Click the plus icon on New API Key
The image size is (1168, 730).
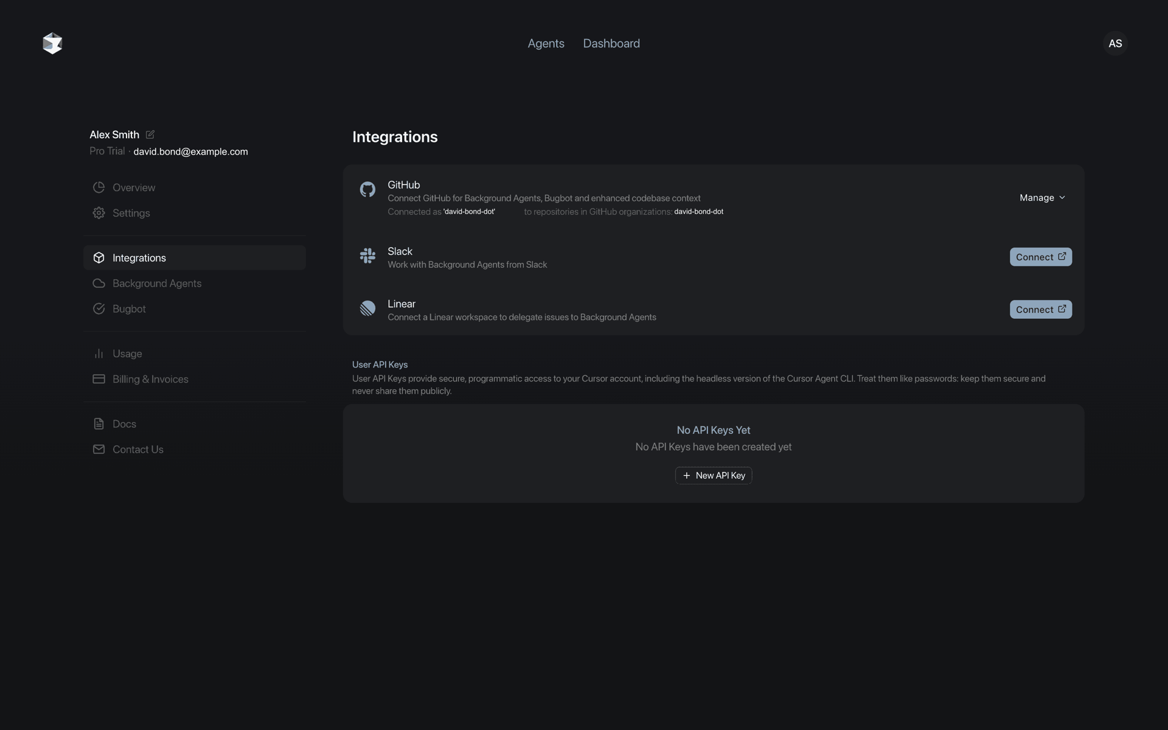point(687,476)
